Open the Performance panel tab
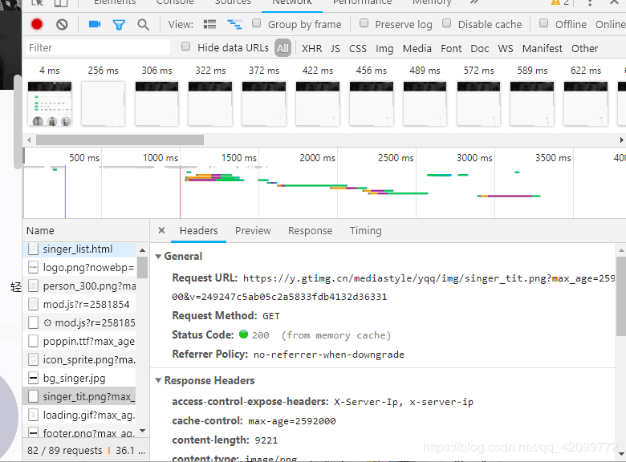The height and width of the screenshot is (462, 626). pos(362,2)
